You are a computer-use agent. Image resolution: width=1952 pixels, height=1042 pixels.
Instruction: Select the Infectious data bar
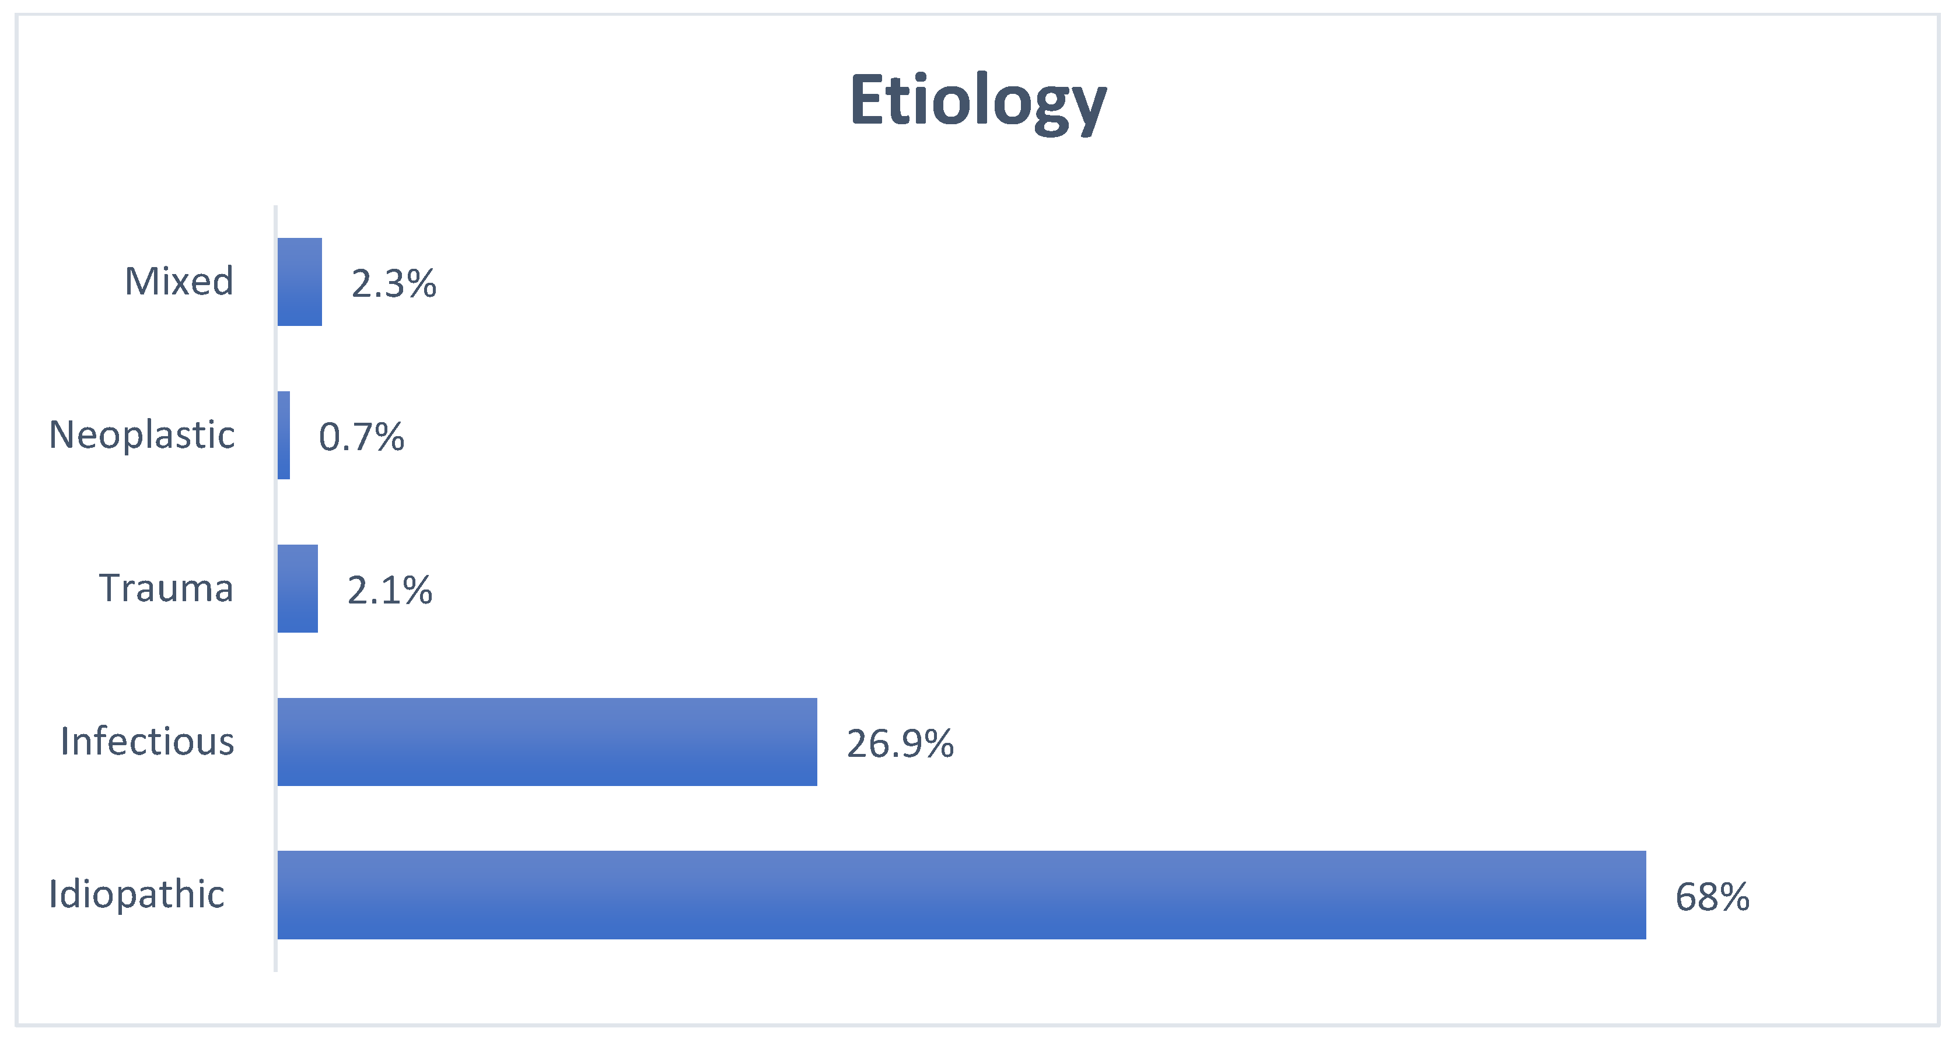click(x=547, y=741)
